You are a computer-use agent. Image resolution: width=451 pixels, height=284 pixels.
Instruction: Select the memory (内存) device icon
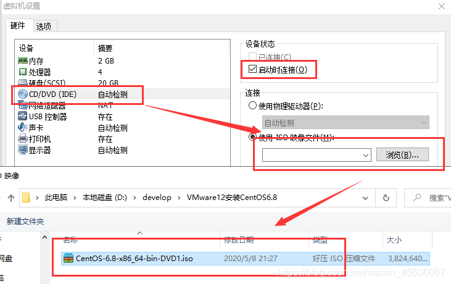click(x=23, y=61)
